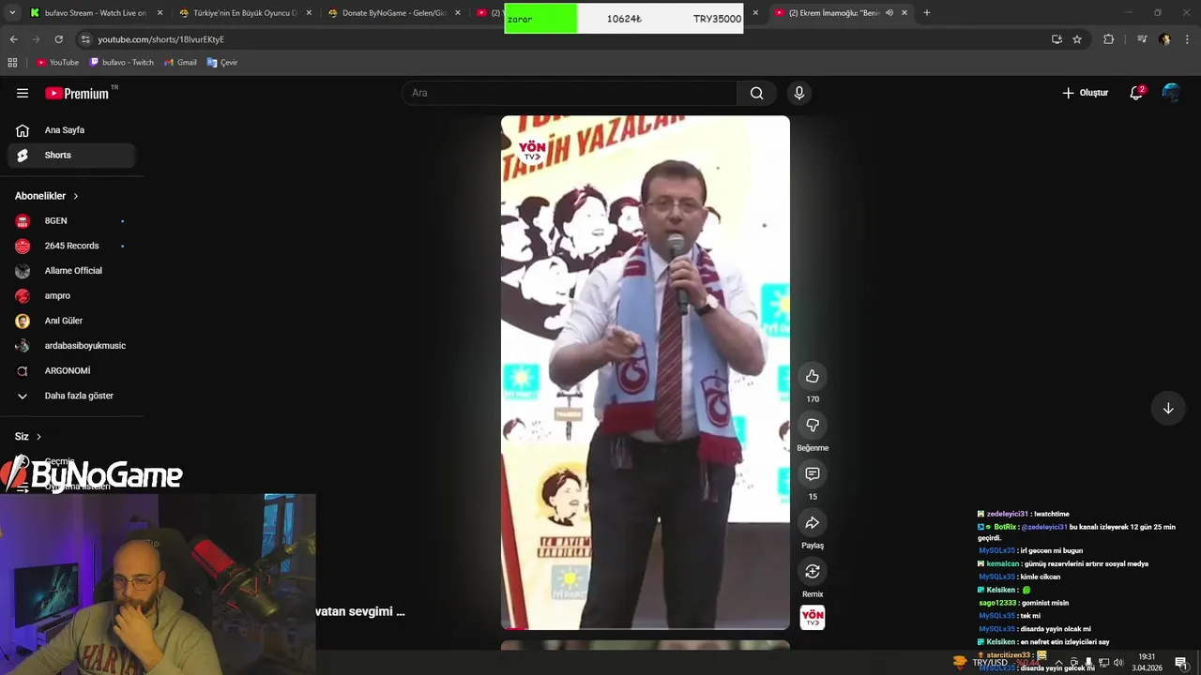Seek on the Short's red progress bar

tap(646, 628)
